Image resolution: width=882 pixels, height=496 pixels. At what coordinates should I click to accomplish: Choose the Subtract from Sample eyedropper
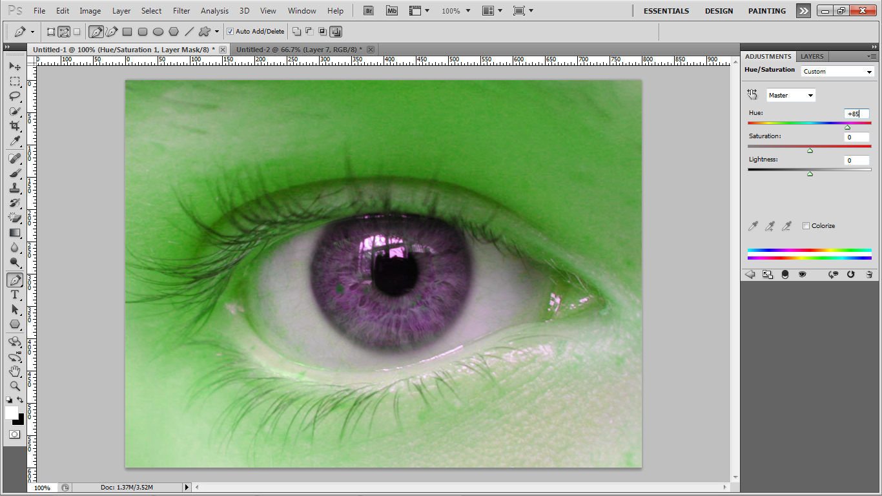[786, 226]
